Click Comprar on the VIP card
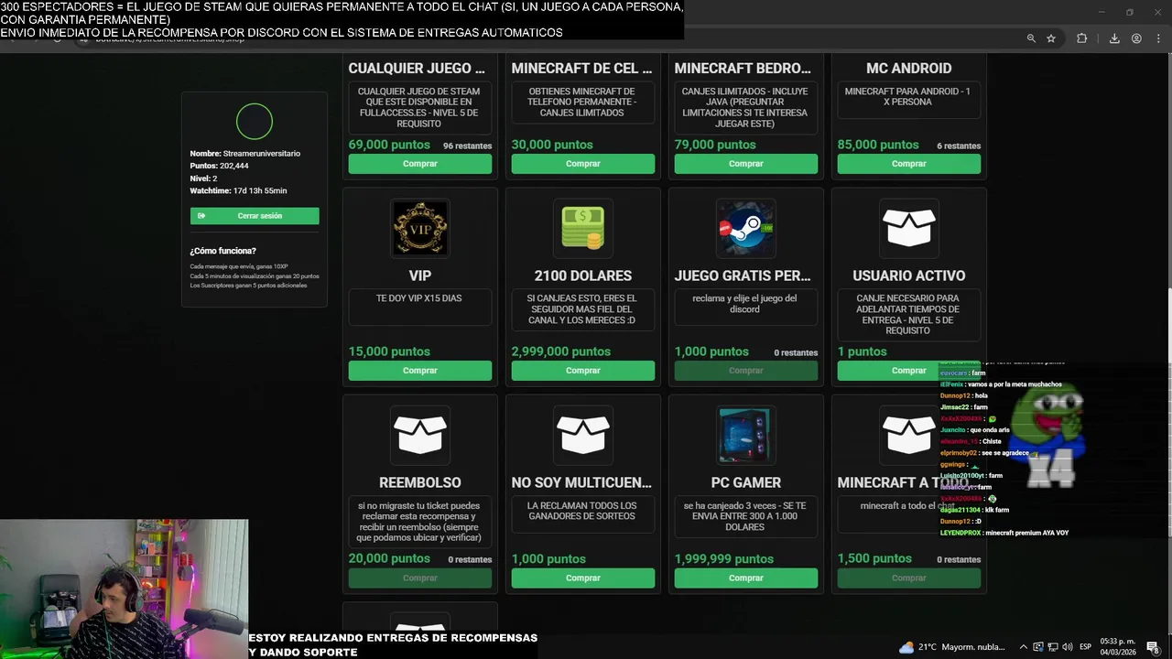The height and width of the screenshot is (659, 1172). [420, 371]
